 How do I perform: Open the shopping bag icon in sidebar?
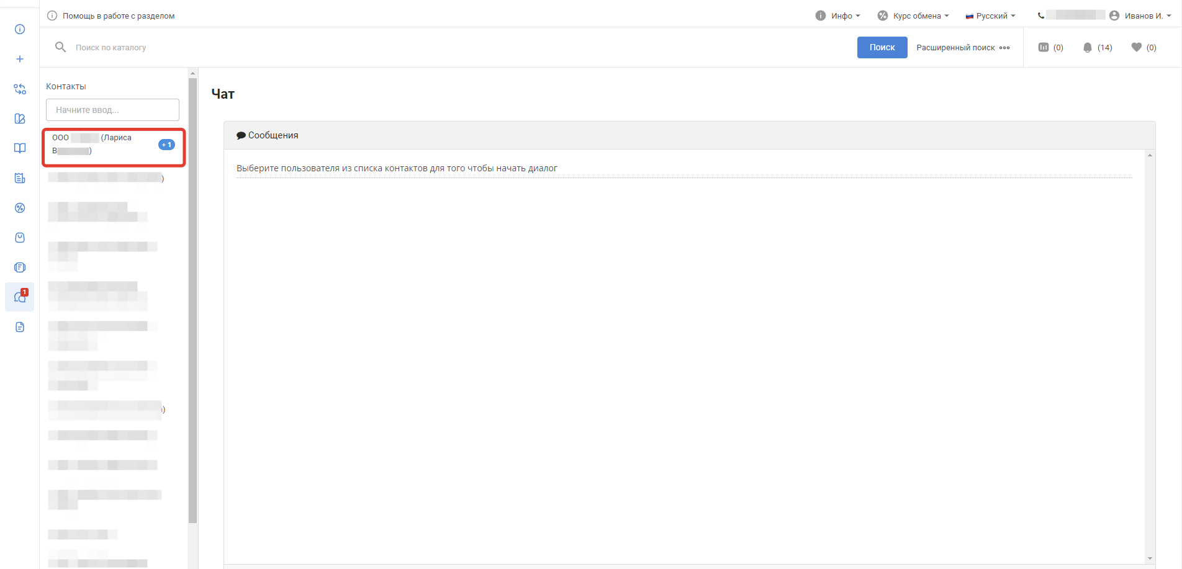pyautogui.click(x=20, y=238)
